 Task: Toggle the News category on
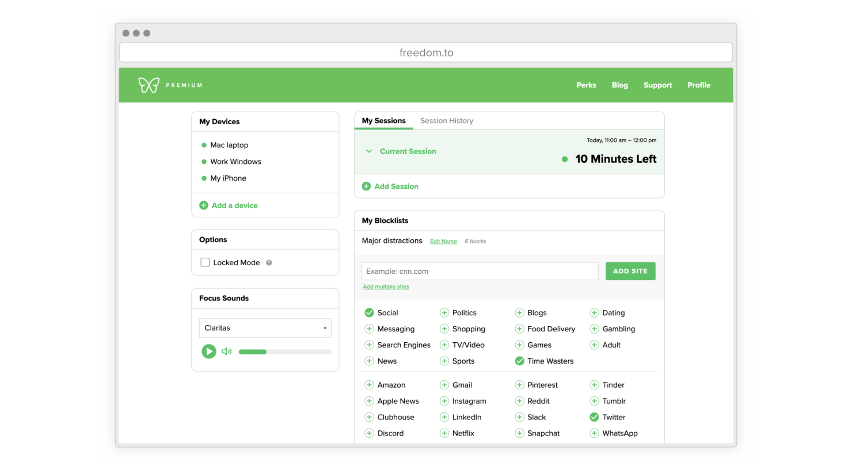click(369, 361)
